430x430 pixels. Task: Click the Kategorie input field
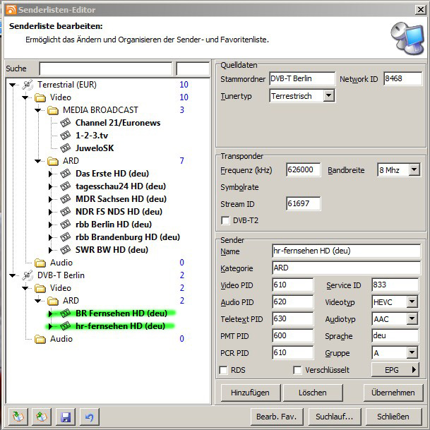346,268
